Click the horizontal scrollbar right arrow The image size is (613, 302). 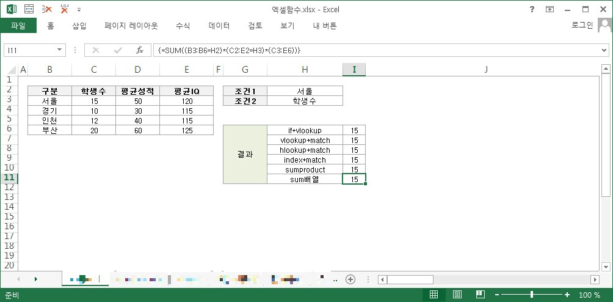pos(595,279)
